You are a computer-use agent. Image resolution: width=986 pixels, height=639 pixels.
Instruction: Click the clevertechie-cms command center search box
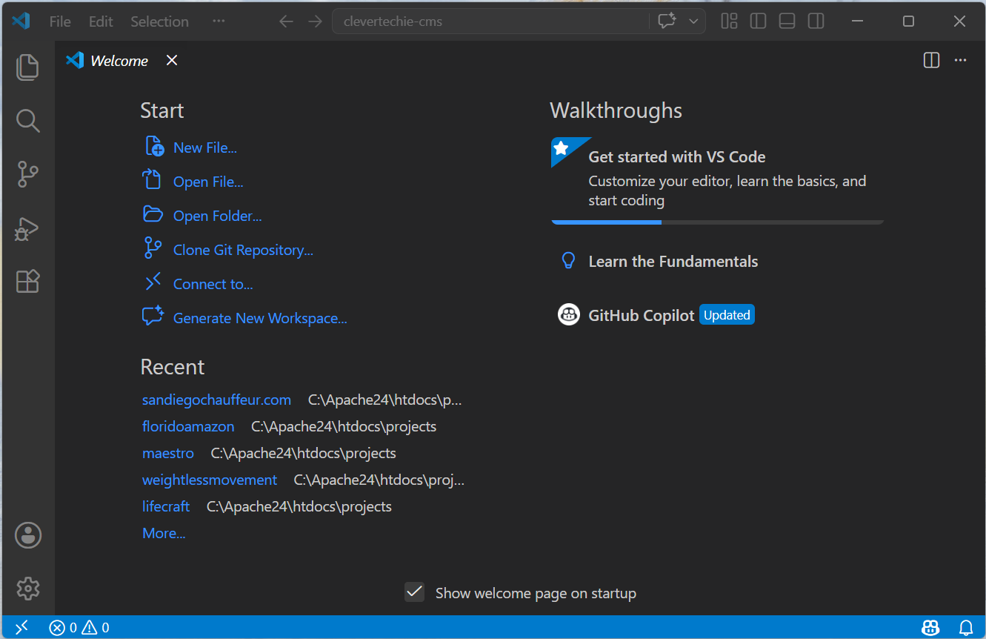[x=490, y=21]
